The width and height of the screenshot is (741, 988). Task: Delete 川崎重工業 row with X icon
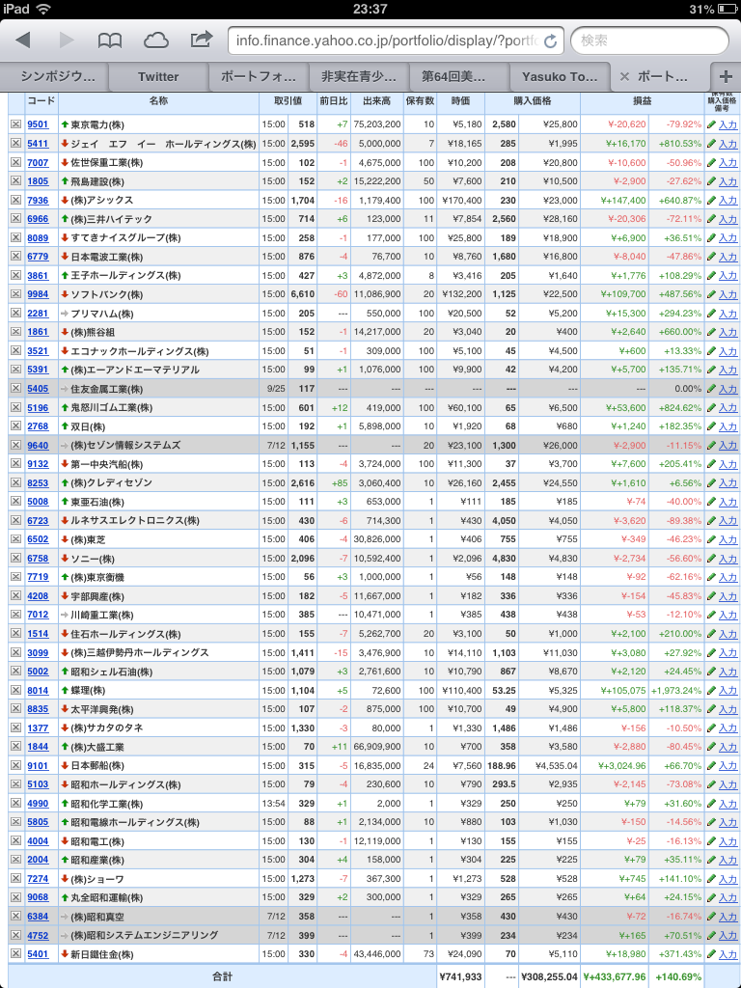(15, 615)
